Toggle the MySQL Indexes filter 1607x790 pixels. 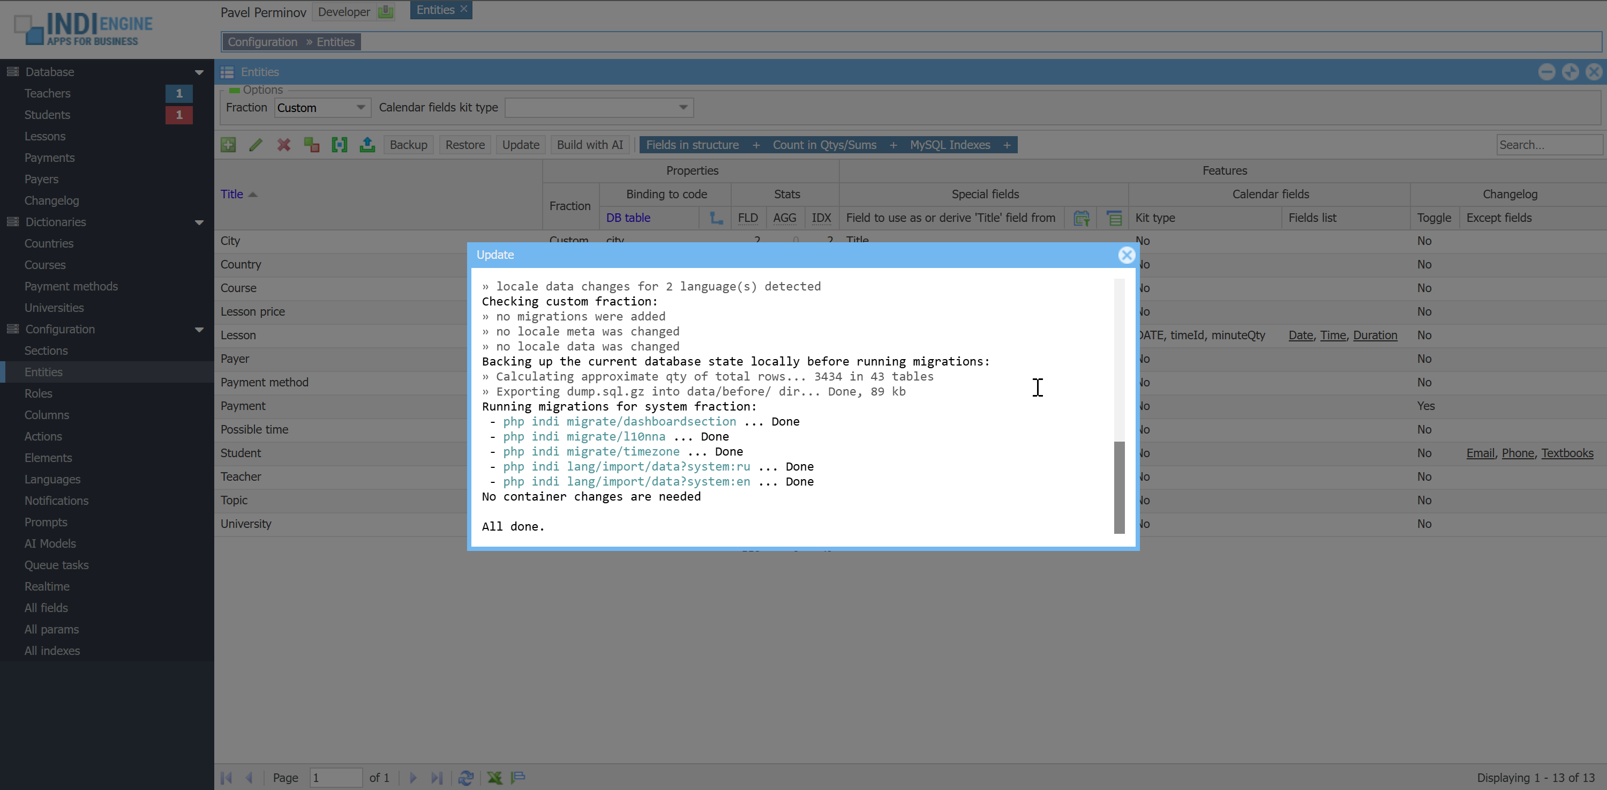pos(950,145)
